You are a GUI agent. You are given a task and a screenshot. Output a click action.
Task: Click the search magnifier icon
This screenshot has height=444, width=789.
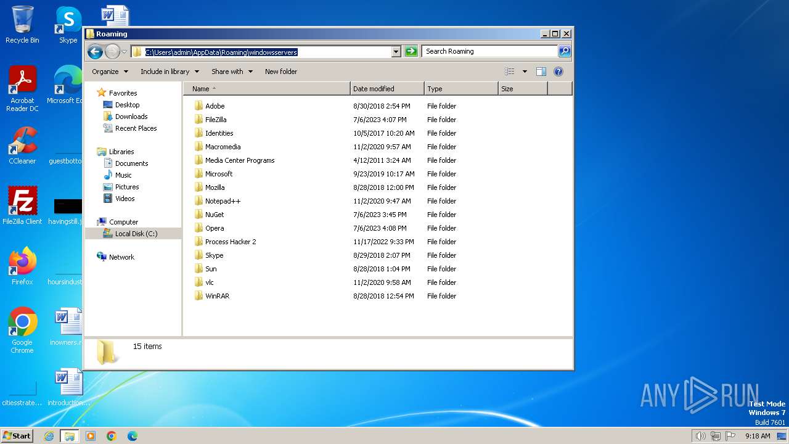(564, 51)
